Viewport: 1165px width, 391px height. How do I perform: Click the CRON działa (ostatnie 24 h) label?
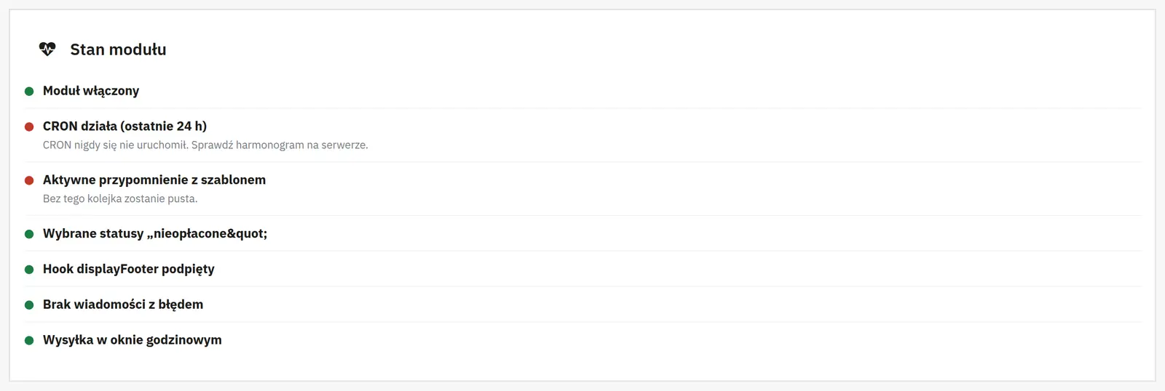tap(125, 126)
